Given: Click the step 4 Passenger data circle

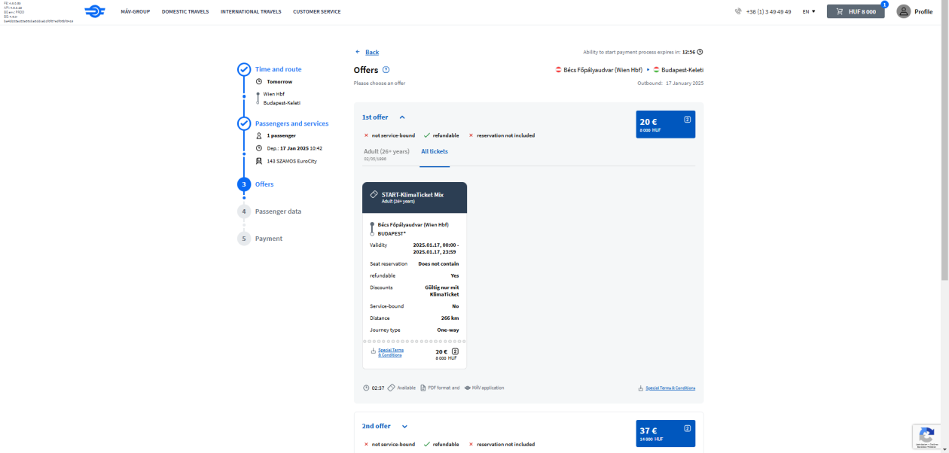Looking at the screenshot, I should pyautogui.click(x=244, y=211).
